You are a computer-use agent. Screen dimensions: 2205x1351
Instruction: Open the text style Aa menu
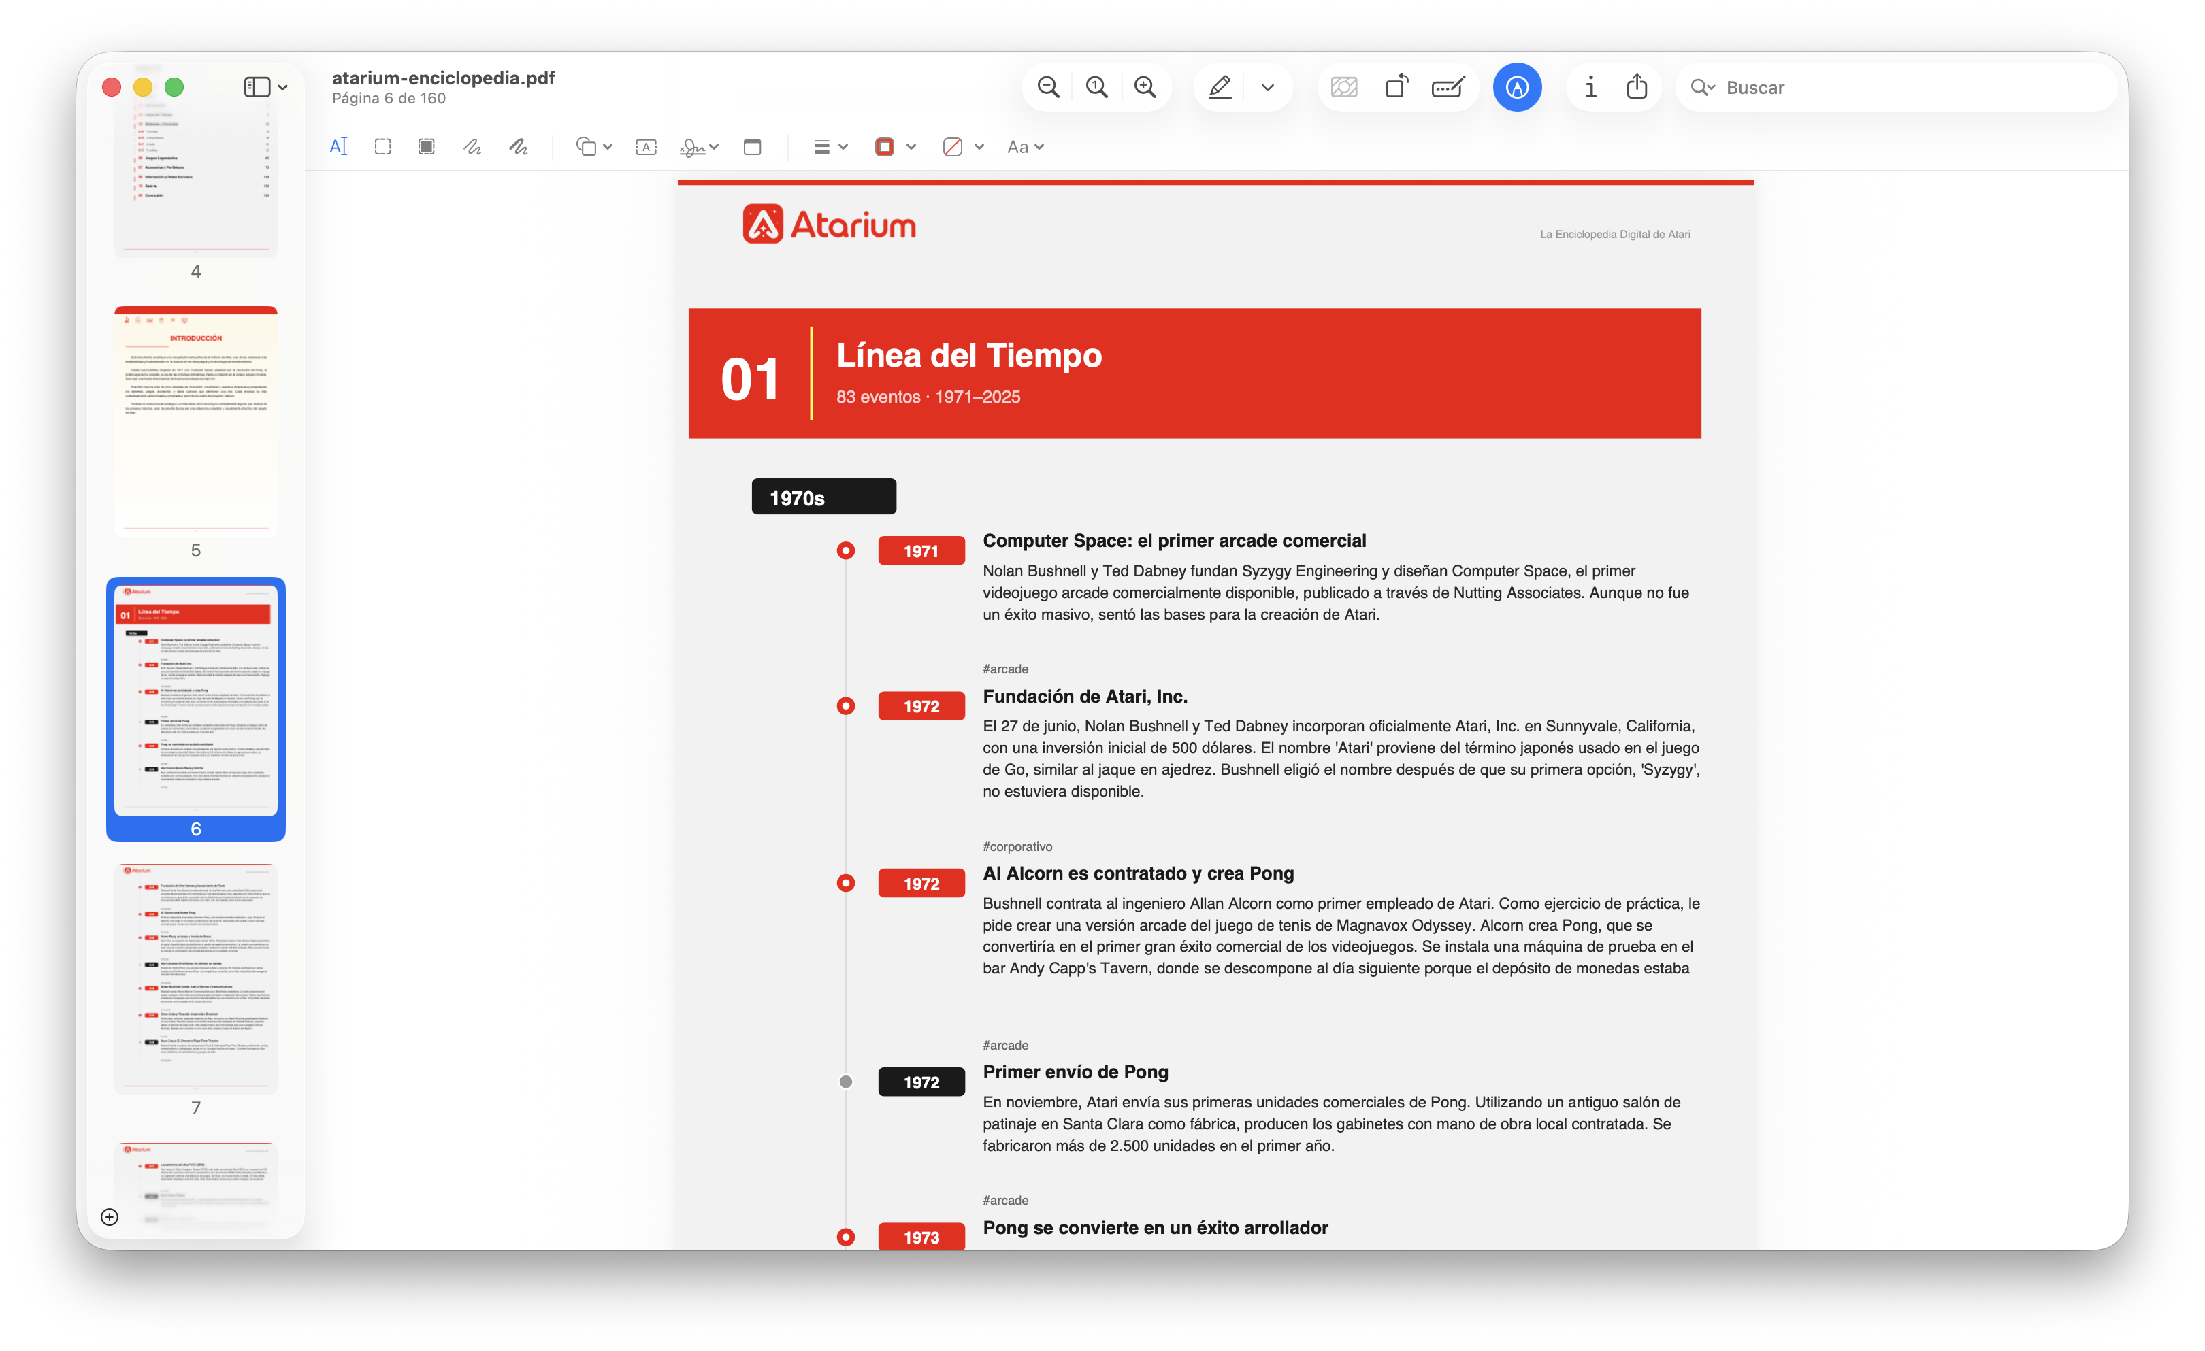click(x=1026, y=147)
